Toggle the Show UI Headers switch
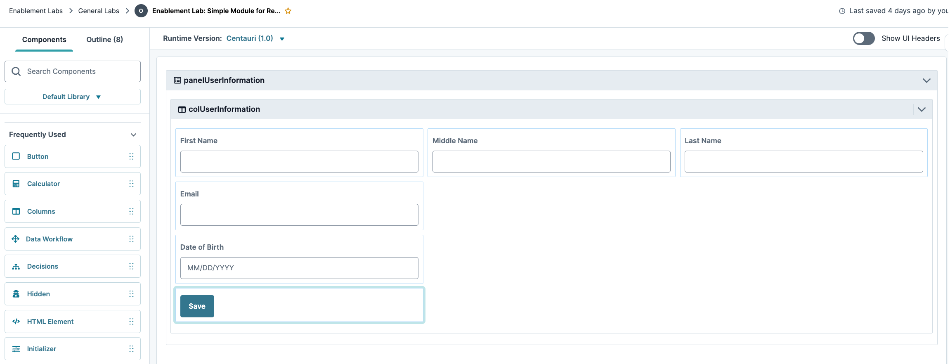The height and width of the screenshot is (364, 950). tap(864, 38)
